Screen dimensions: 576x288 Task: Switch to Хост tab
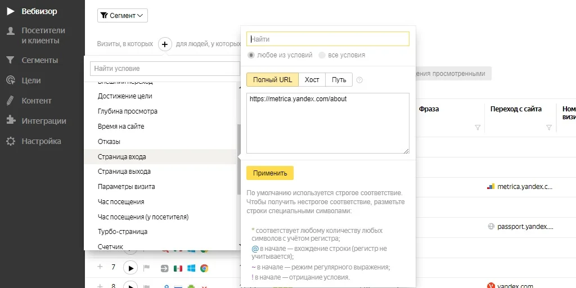click(x=312, y=80)
